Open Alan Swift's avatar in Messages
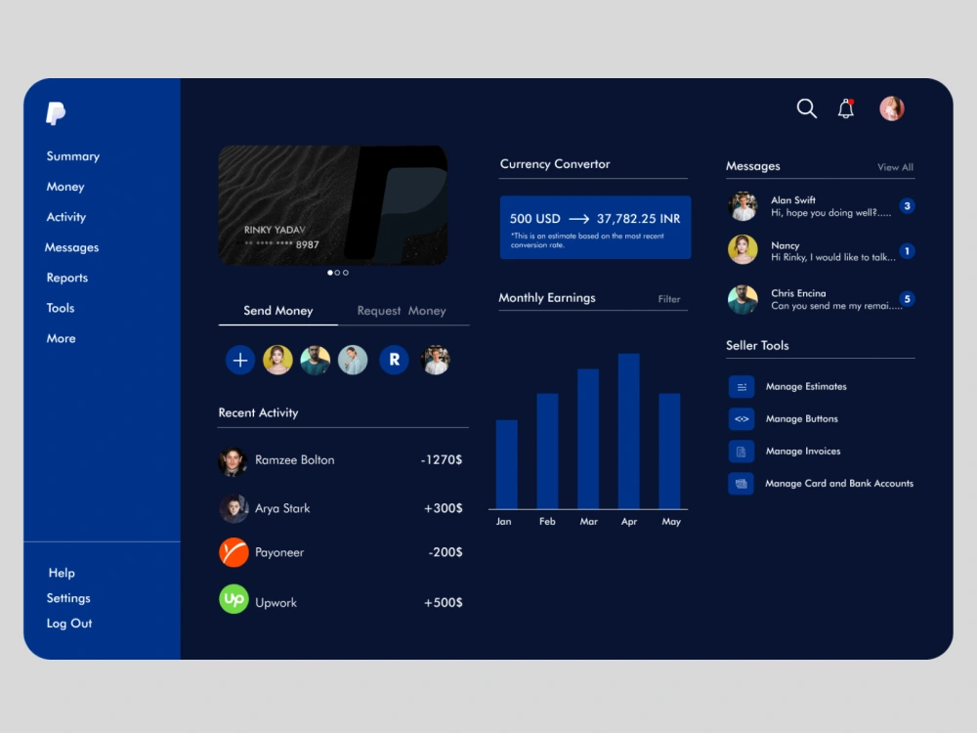Image resolution: width=977 pixels, height=733 pixels. (x=743, y=206)
